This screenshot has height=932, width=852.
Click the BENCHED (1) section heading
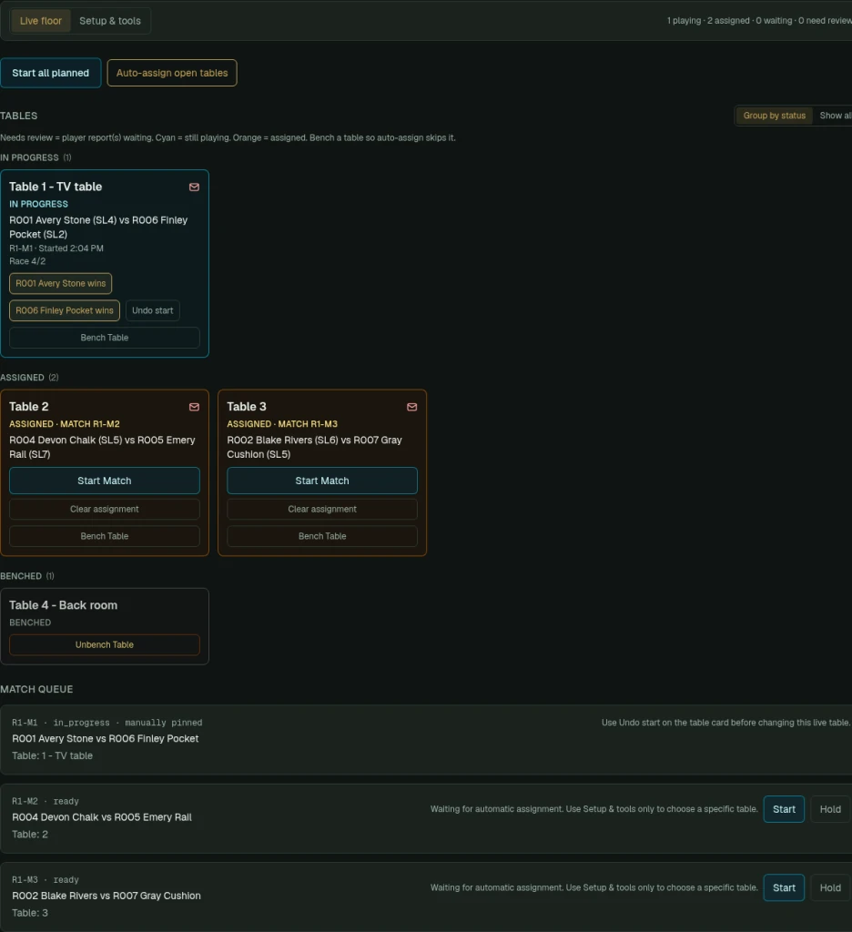[27, 576]
